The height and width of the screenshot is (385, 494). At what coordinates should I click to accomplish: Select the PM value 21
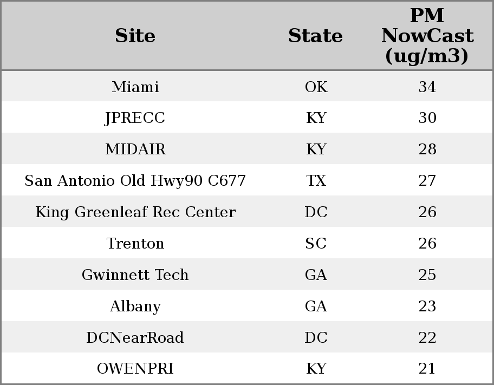point(427,369)
